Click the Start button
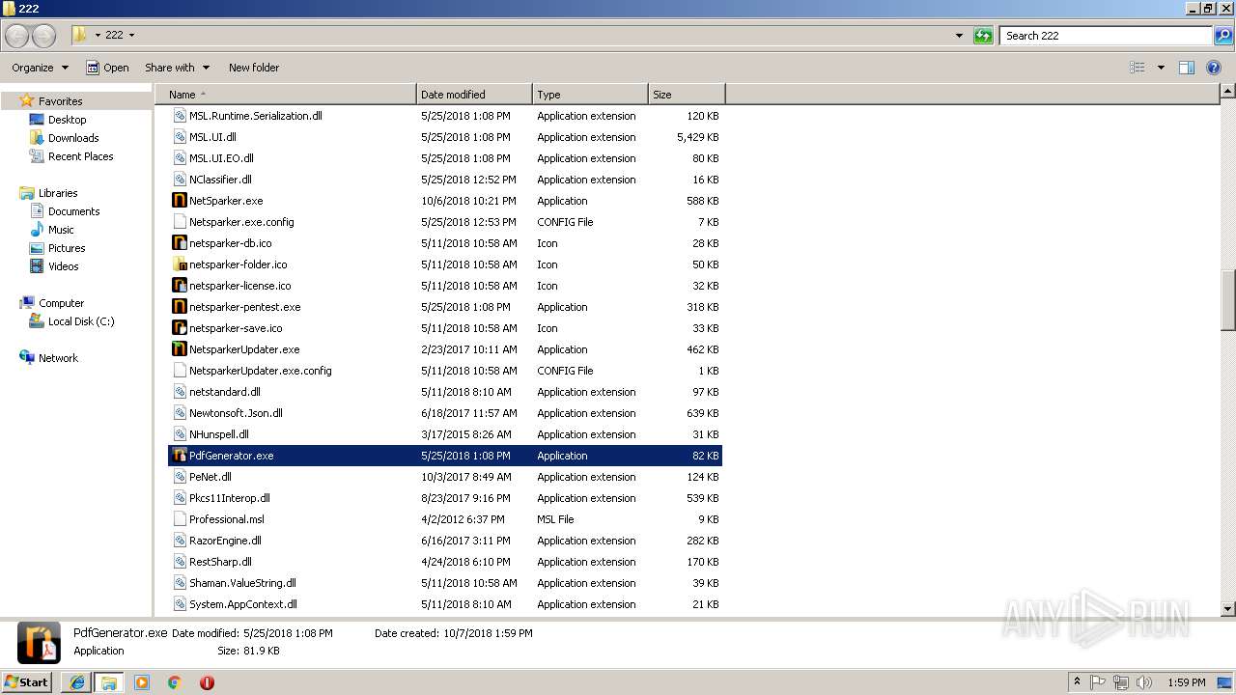1236x695 pixels. click(x=27, y=682)
